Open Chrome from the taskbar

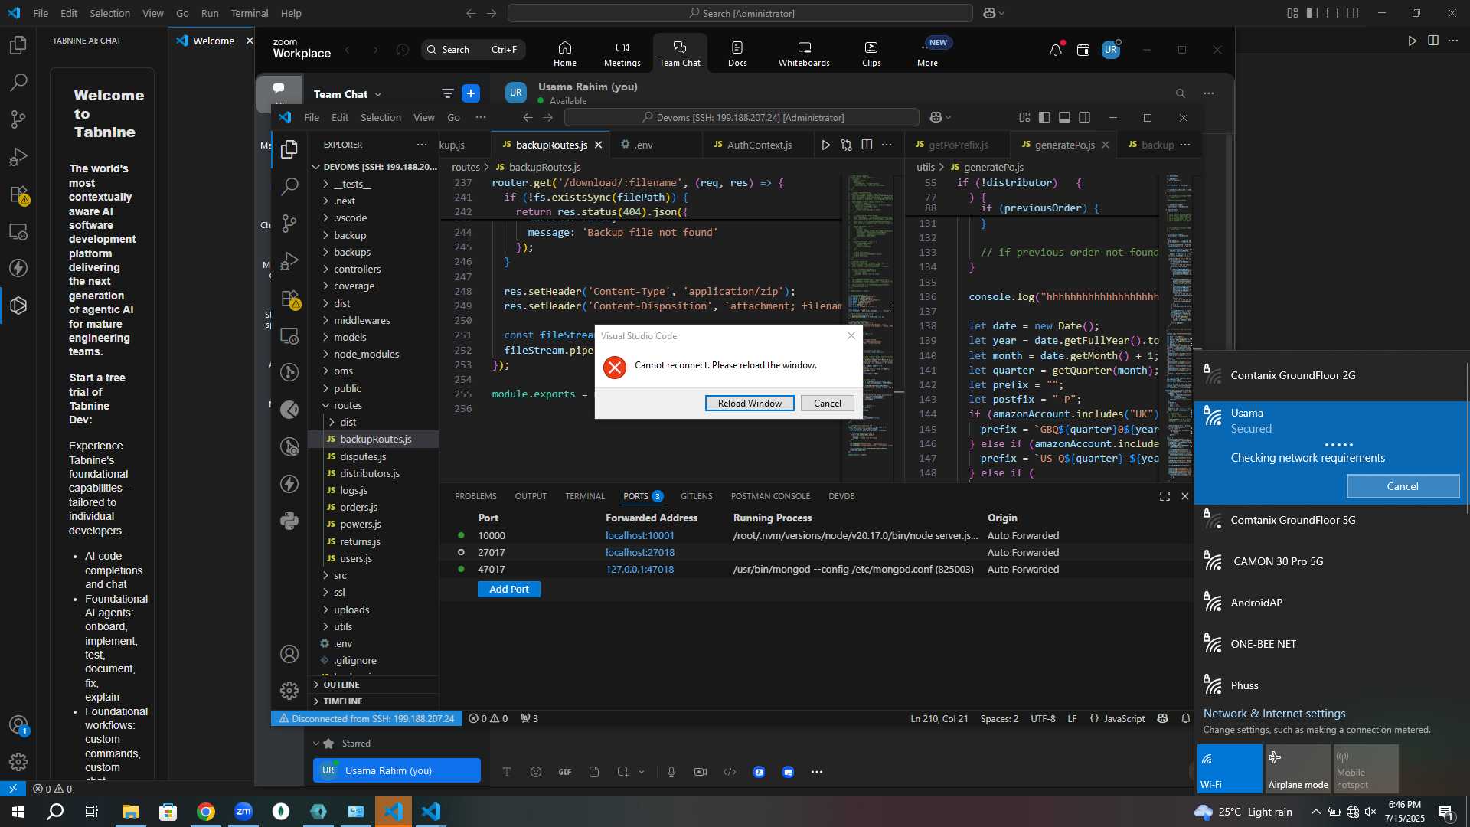[205, 812]
